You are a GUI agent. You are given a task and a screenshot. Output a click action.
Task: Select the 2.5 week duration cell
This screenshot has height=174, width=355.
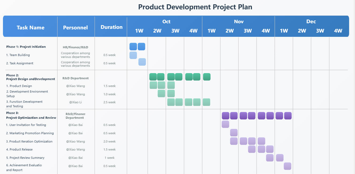[x=109, y=102]
